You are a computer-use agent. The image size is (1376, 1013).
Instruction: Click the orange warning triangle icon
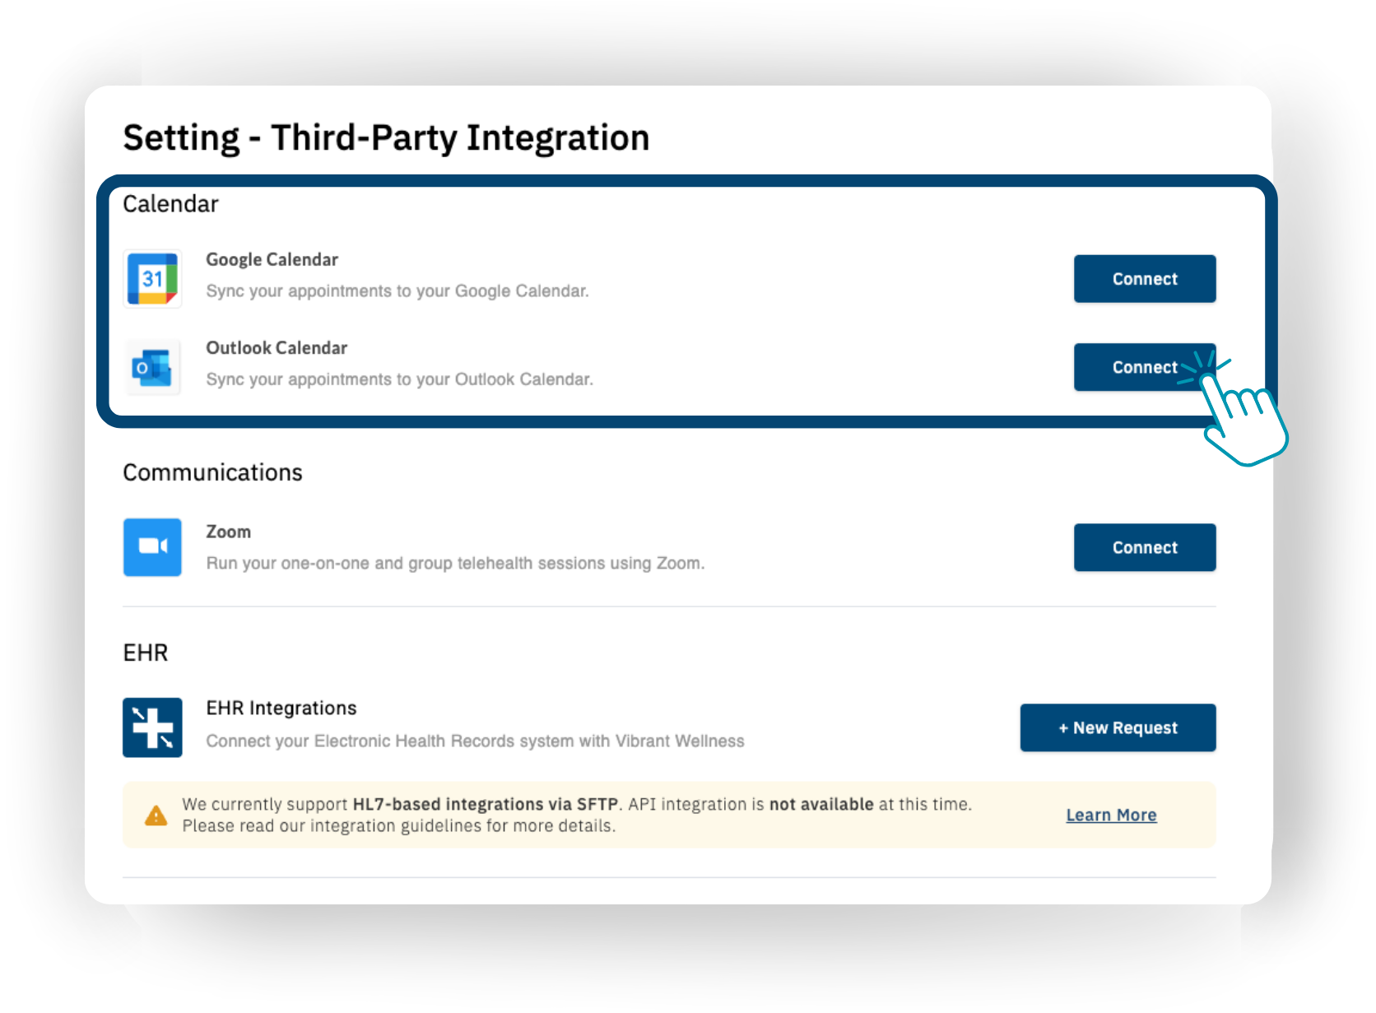(x=156, y=816)
